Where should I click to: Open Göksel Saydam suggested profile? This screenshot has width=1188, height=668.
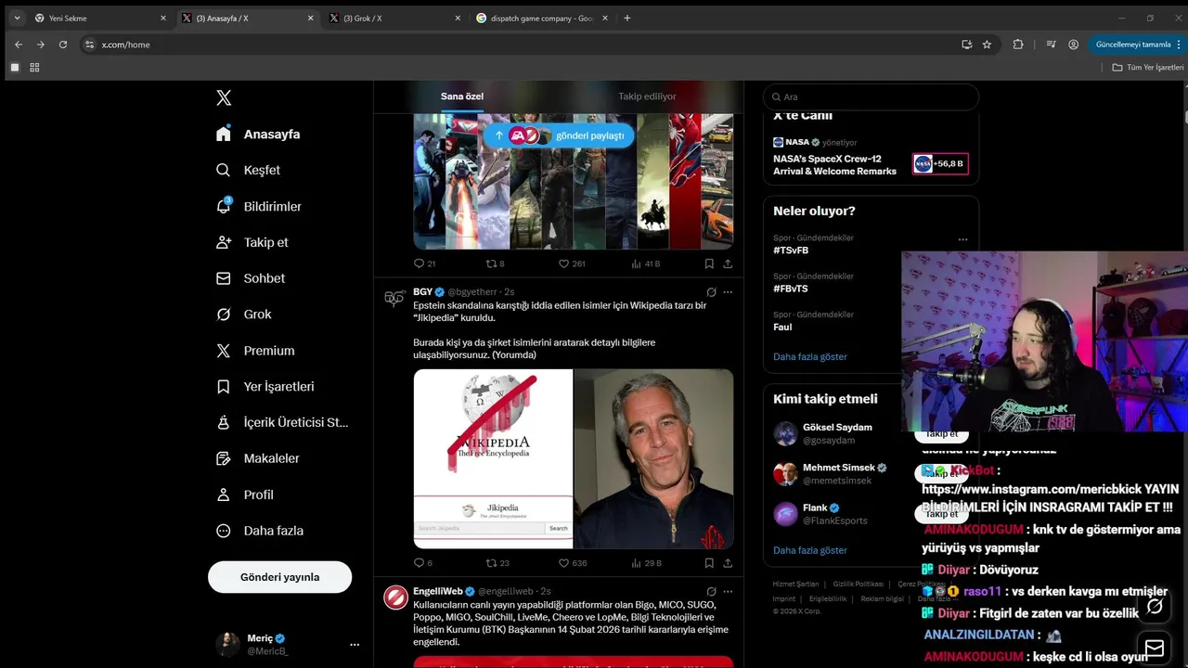tap(837, 433)
